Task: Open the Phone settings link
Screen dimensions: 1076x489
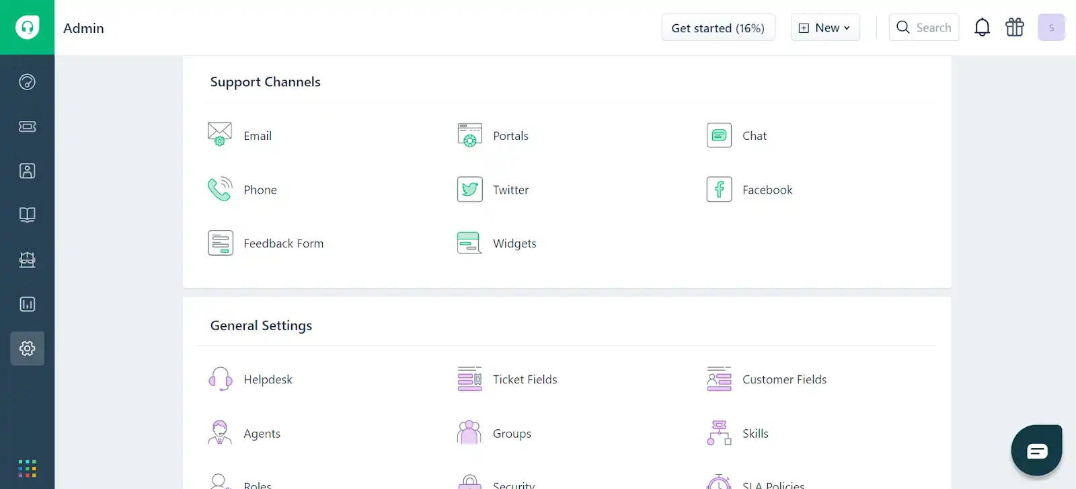Action: click(260, 190)
